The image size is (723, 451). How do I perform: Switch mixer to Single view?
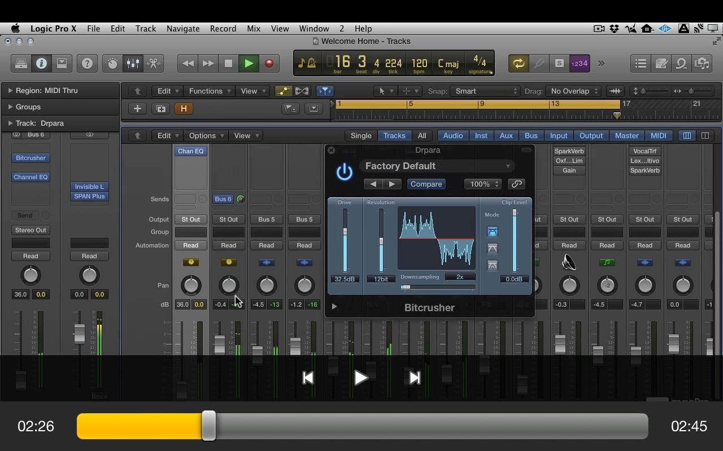[361, 135]
